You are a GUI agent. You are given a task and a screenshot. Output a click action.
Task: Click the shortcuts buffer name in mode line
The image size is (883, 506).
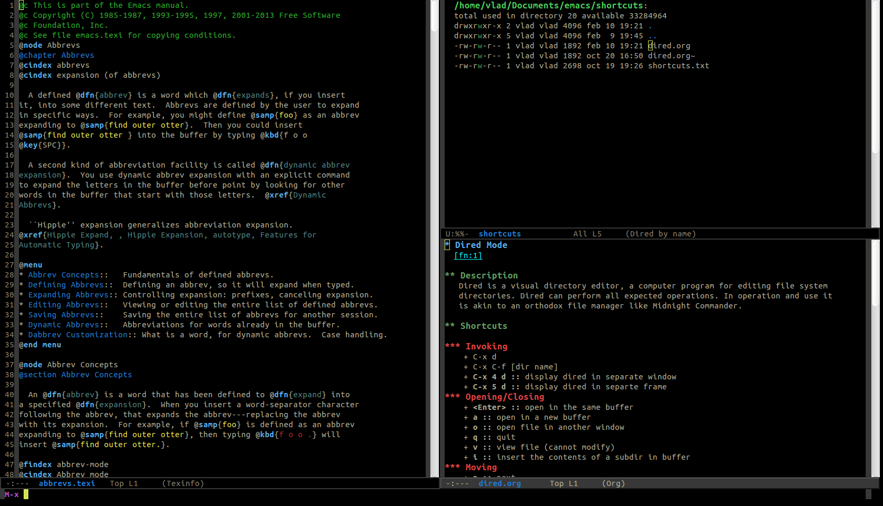pyautogui.click(x=499, y=234)
